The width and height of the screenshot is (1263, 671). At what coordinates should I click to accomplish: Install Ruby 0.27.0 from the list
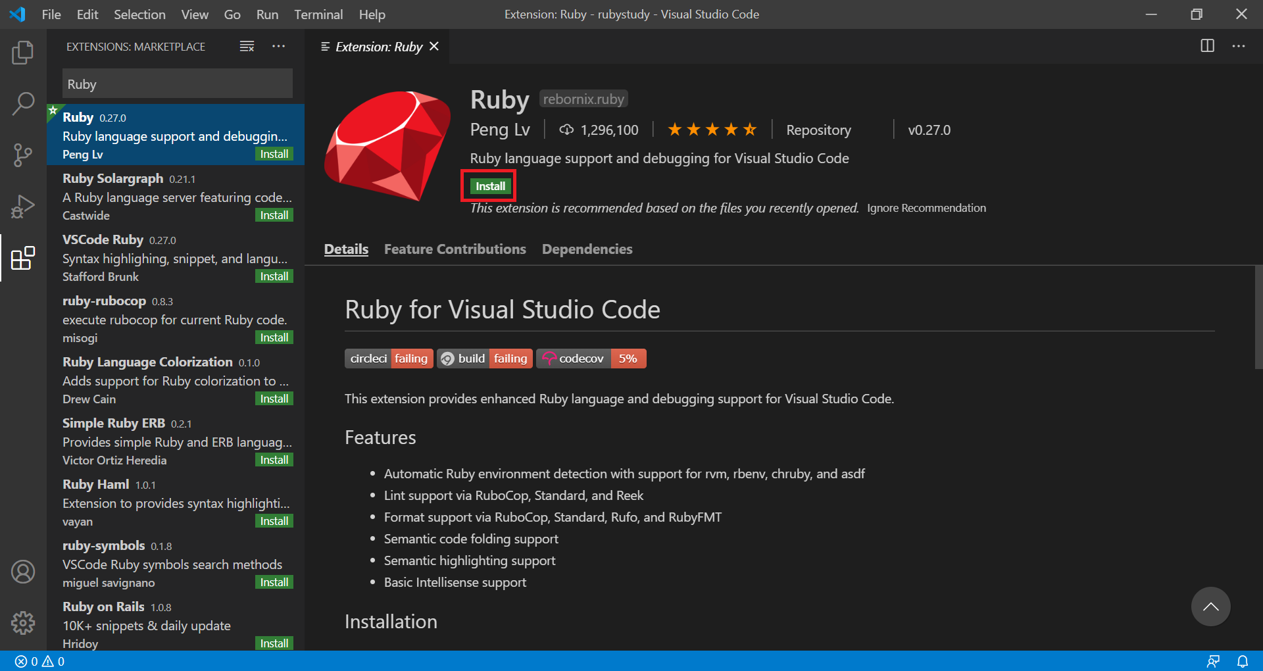[274, 154]
